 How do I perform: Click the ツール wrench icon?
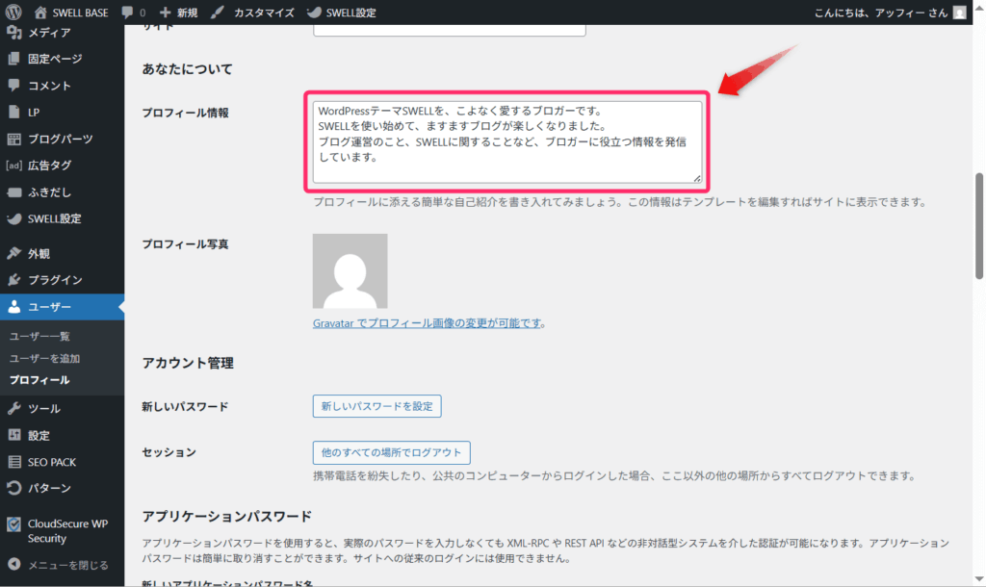coord(13,409)
